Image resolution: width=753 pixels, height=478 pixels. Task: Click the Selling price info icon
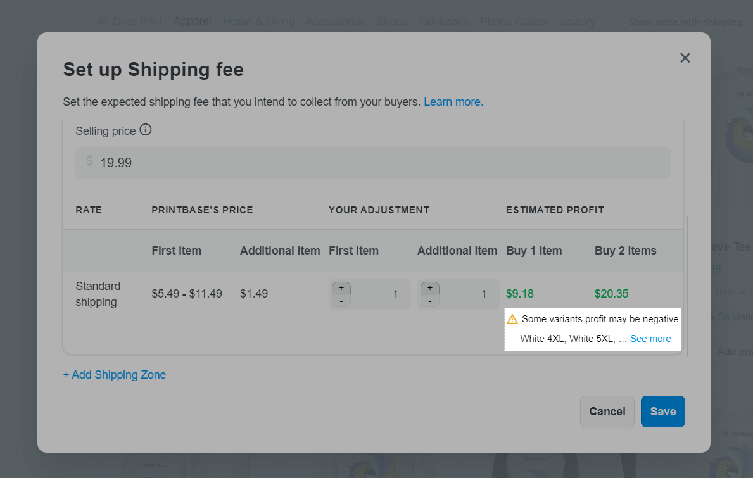(146, 130)
